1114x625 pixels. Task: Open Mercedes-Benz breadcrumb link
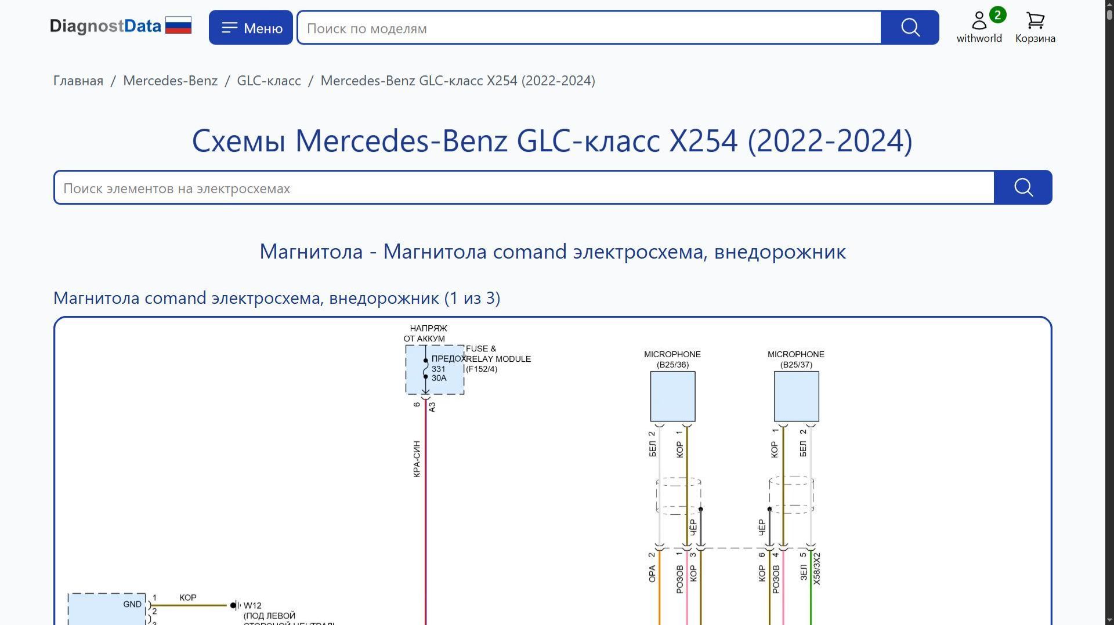171,81
